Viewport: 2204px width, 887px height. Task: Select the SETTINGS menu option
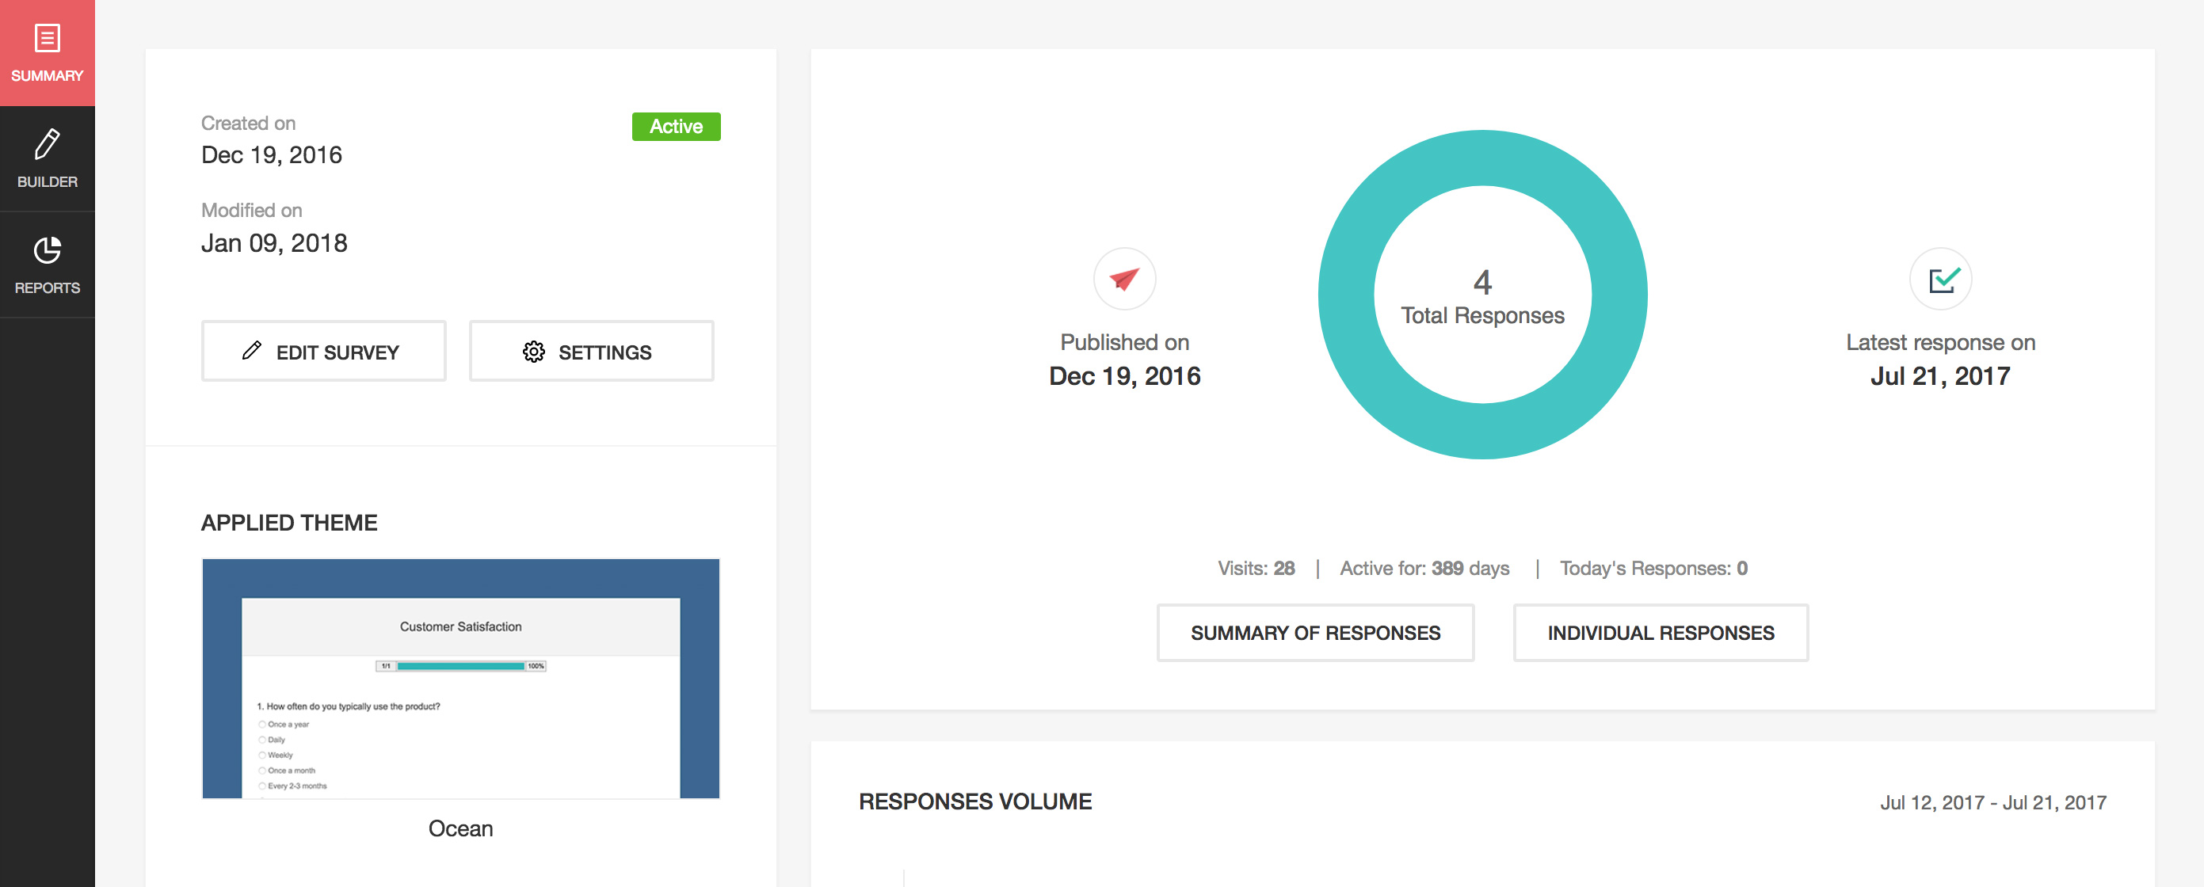pyautogui.click(x=592, y=350)
